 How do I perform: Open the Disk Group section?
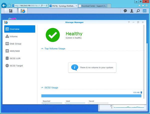point(20,44)
